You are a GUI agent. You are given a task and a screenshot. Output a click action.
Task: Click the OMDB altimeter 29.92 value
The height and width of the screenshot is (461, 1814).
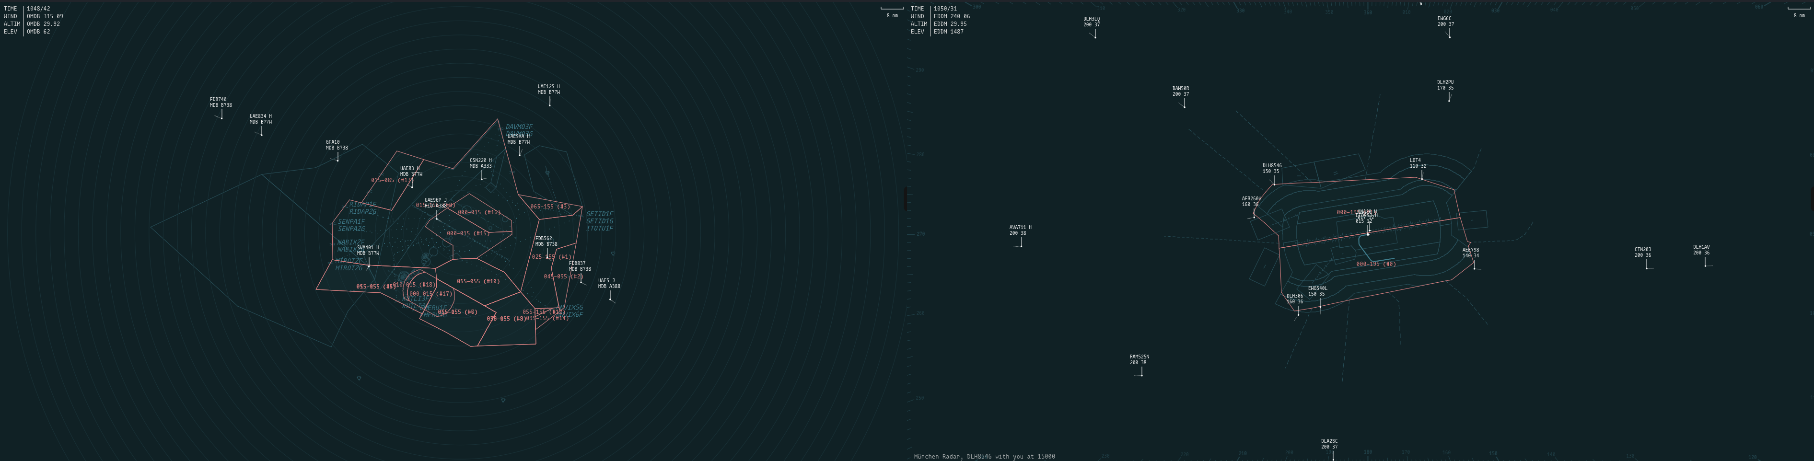click(51, 24)
